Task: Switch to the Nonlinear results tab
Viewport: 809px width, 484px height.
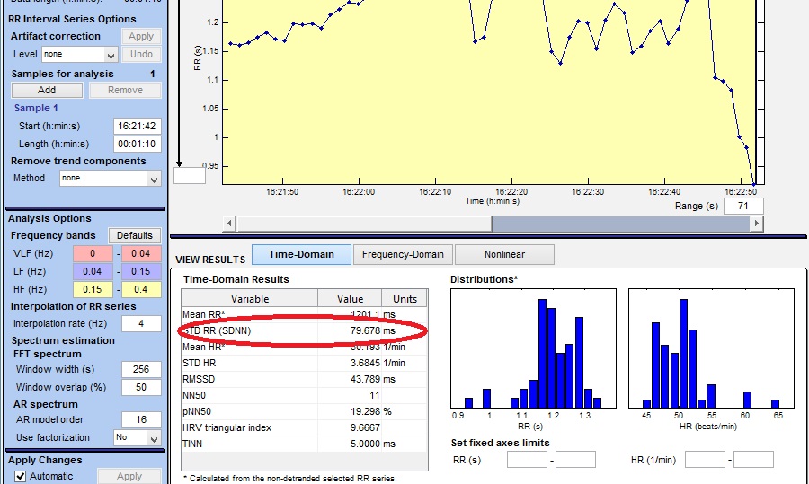Action: point(504,255)
